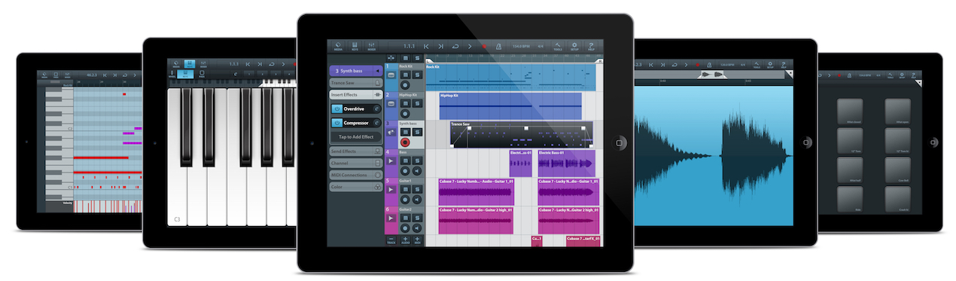Mute the HipHop Kit track
The width and height of the screenshot is (956, 281).
(406, 103)
